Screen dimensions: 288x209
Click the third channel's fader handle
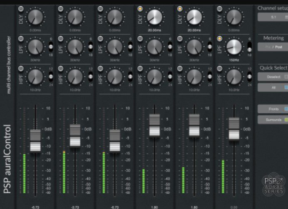(x=115, y=140)
